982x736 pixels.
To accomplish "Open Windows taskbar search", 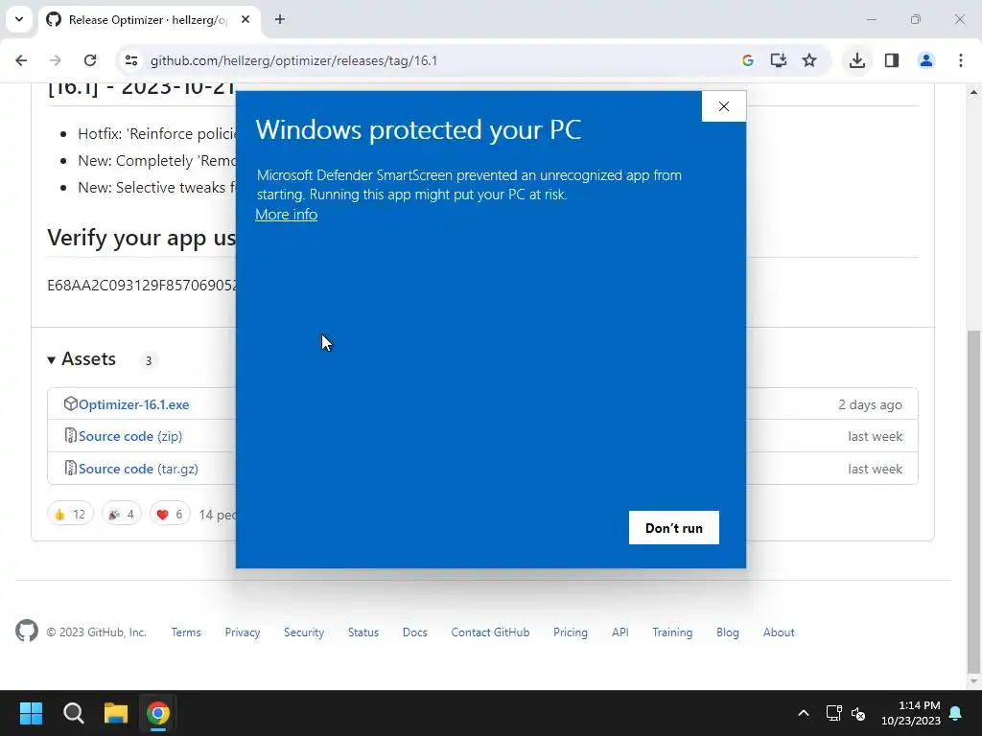I will coord(73,713).
